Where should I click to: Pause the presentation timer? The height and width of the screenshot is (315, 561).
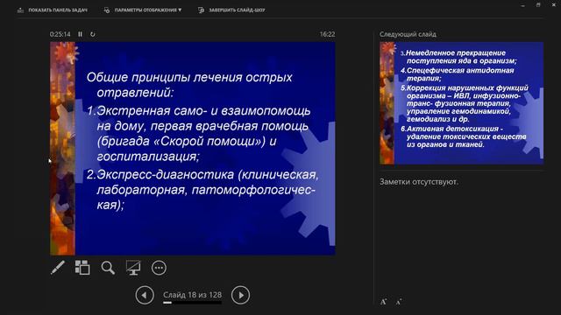pos(80,34)
